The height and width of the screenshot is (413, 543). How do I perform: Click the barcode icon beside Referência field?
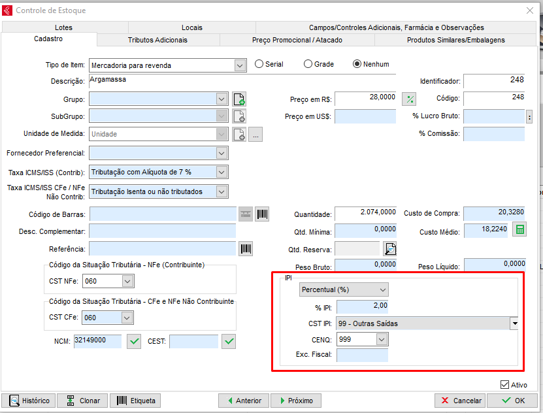[246, 249]
